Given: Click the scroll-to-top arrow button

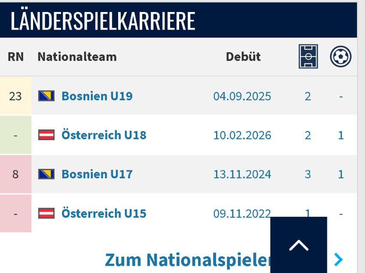Looking at the screenshot, I should 299,245.
